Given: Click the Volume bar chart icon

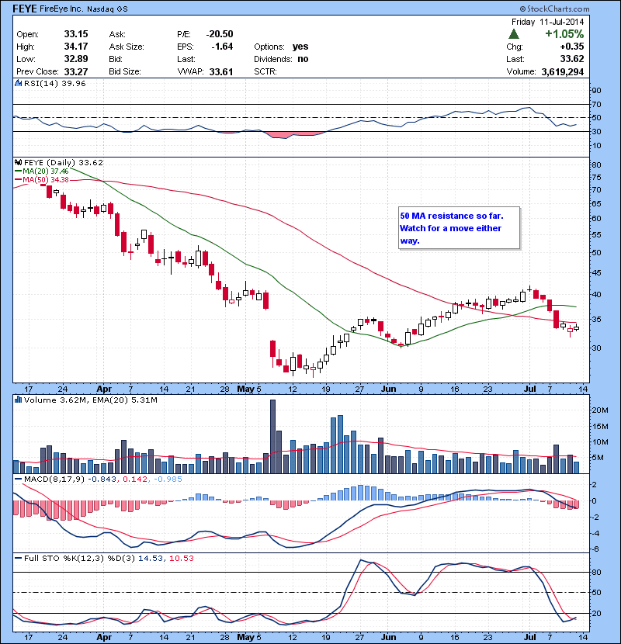Looking at the screenshot, I should coord(18,400).
